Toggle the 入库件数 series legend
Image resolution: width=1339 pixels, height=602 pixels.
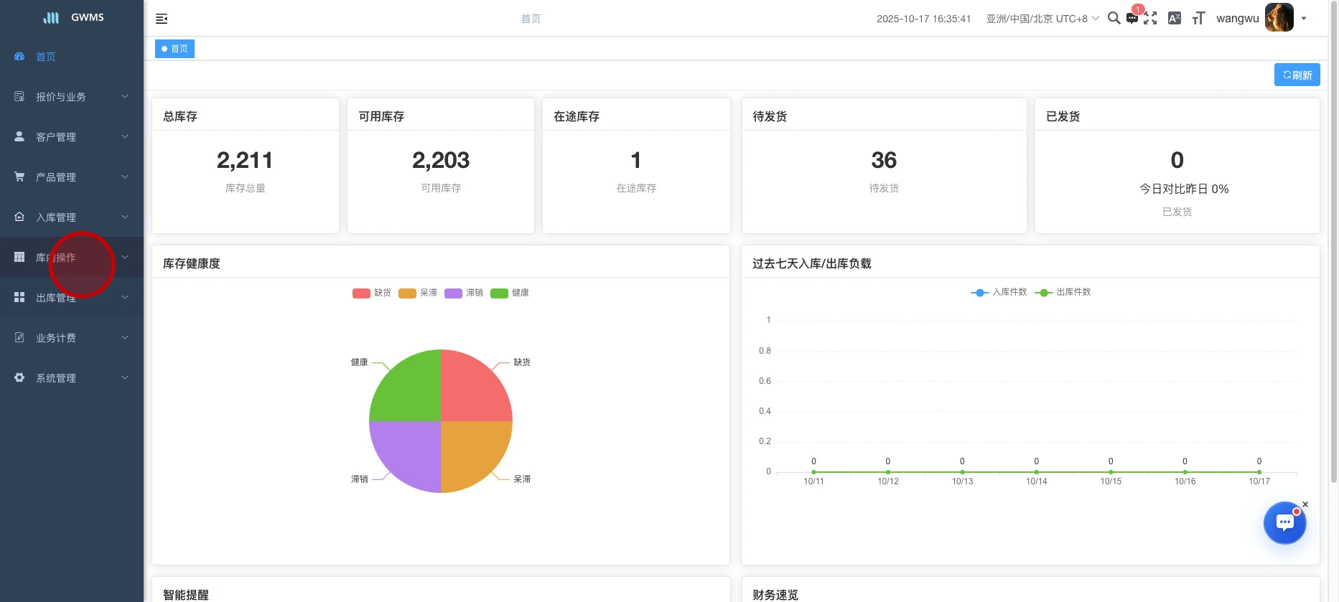click(999, 292)
